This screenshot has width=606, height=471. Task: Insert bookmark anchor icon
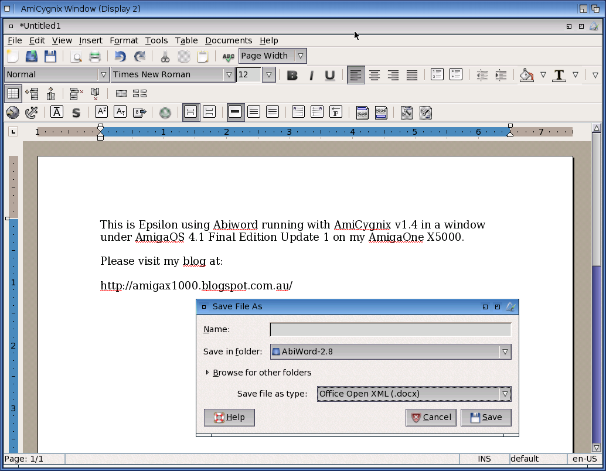31,112
